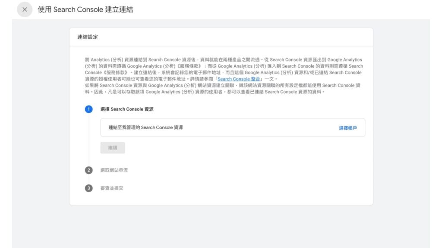Click the step 3 number circle
442x248 pixels.
89,188
